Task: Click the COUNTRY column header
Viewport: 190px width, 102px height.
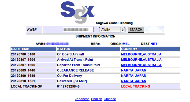Action: 150,49
